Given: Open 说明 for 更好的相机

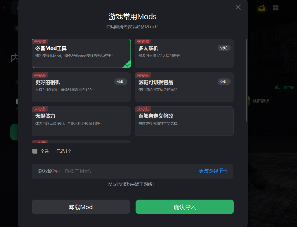Looking at the screenshot, I should (121, 82).
